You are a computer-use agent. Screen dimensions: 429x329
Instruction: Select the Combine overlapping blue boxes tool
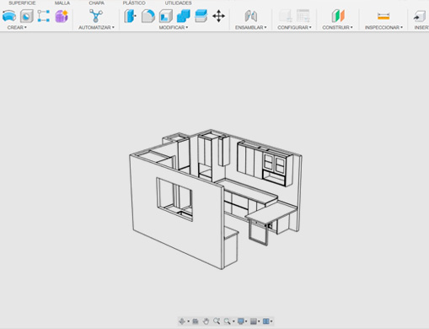click(184, 16)
